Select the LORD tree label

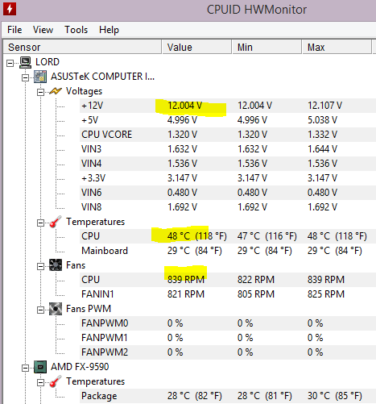[48, 62]
